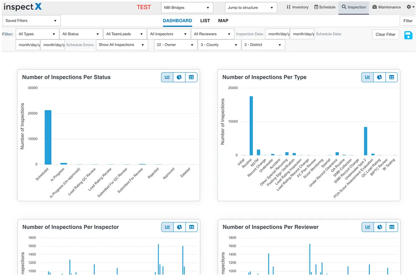
Task: Keep Inspection tab highlighted in navigation
Action: point(354,7)
